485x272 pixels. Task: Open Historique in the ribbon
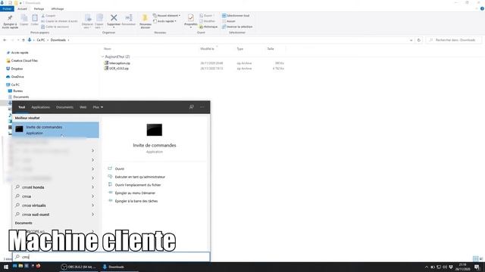coord(208,27)
